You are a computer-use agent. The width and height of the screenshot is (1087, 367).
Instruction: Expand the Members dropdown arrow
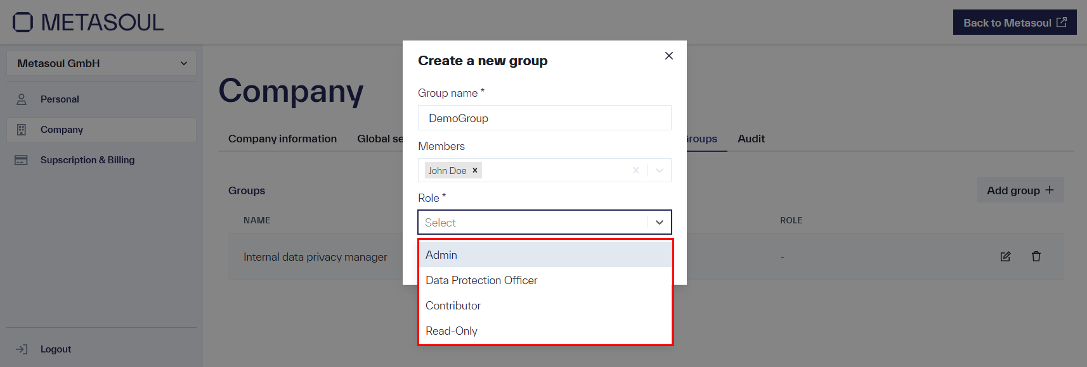tap(660, 170)
